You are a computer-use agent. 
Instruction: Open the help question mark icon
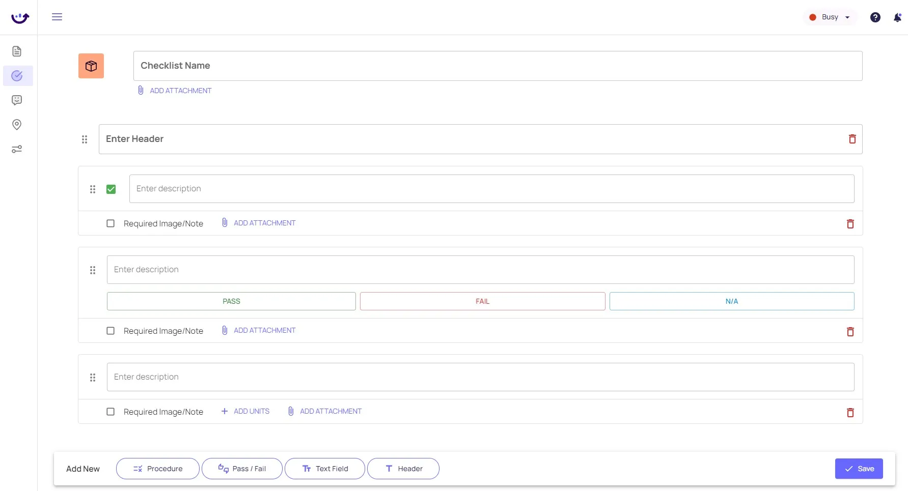tap(875, 17)
